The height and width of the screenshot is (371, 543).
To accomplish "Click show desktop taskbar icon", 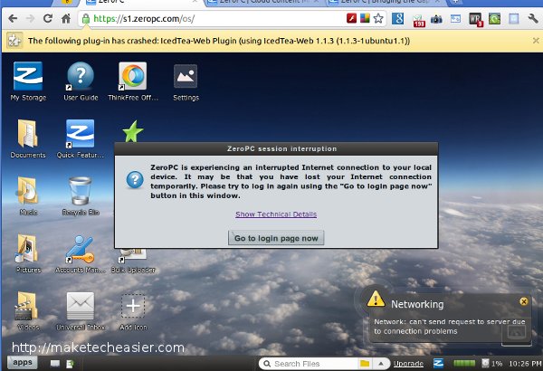I will tap(55, 364).
